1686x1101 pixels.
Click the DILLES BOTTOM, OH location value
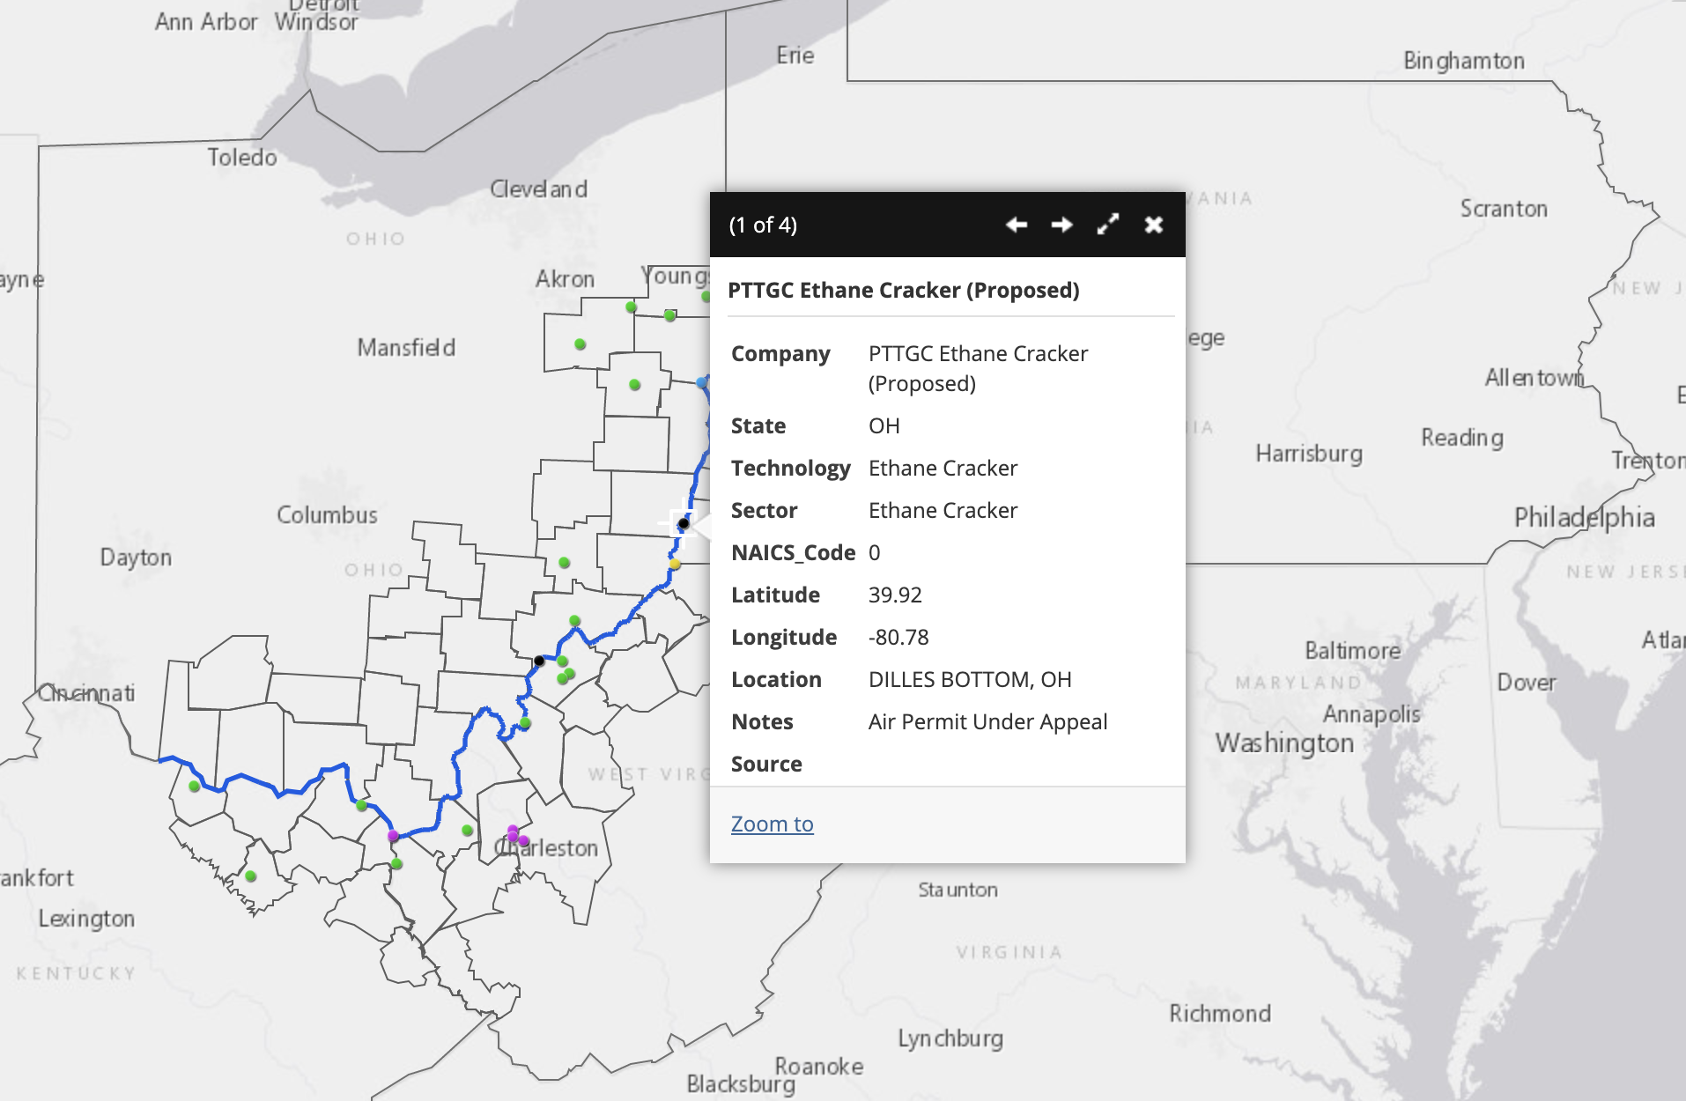point(969,679)
